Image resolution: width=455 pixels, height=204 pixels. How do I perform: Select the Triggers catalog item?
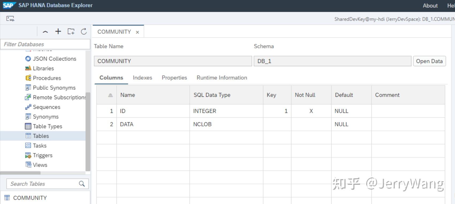[39, 155]
